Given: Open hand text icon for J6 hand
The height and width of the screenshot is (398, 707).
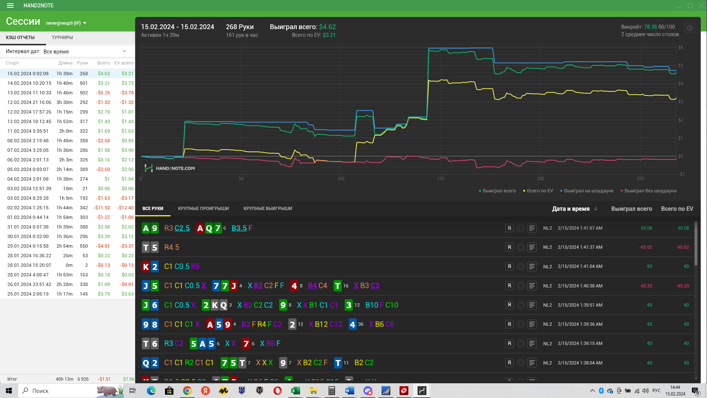Looking at the screenshot, I should pos(532,305).
